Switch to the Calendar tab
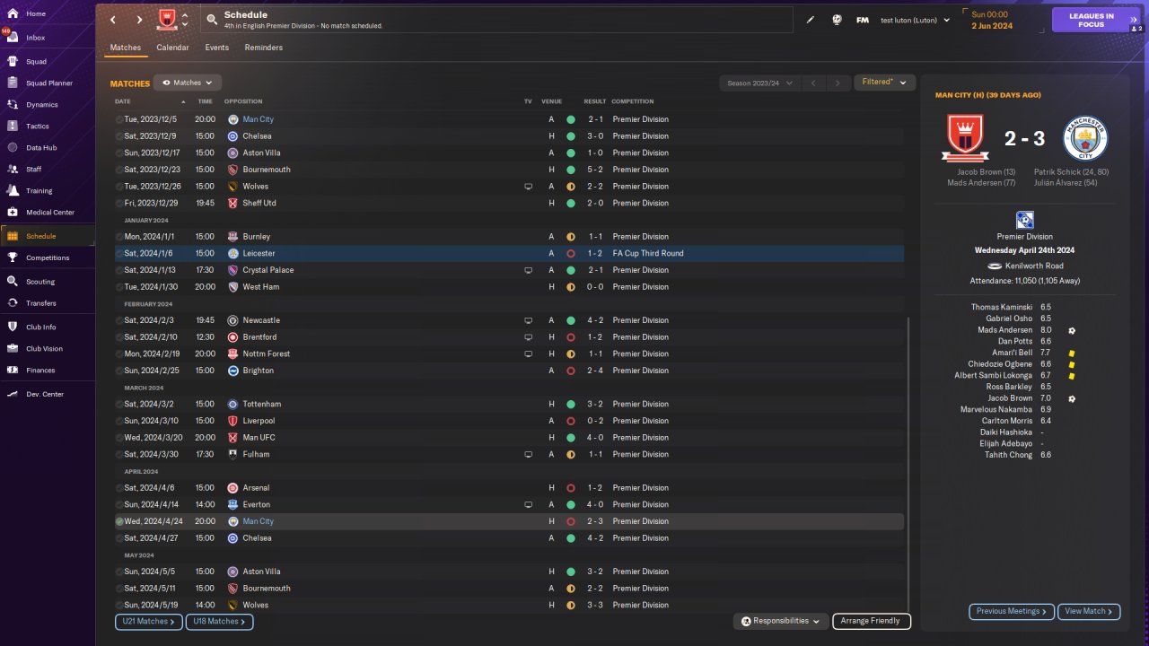This screenshot has height=646, width=1149. (172, 48)
